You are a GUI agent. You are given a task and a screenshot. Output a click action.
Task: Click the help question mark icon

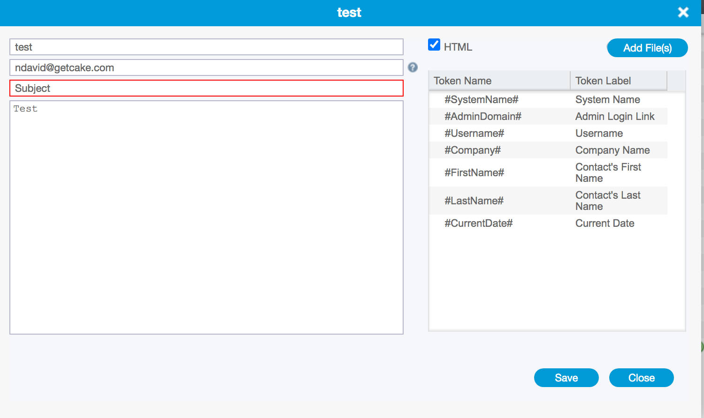point(413,67)
